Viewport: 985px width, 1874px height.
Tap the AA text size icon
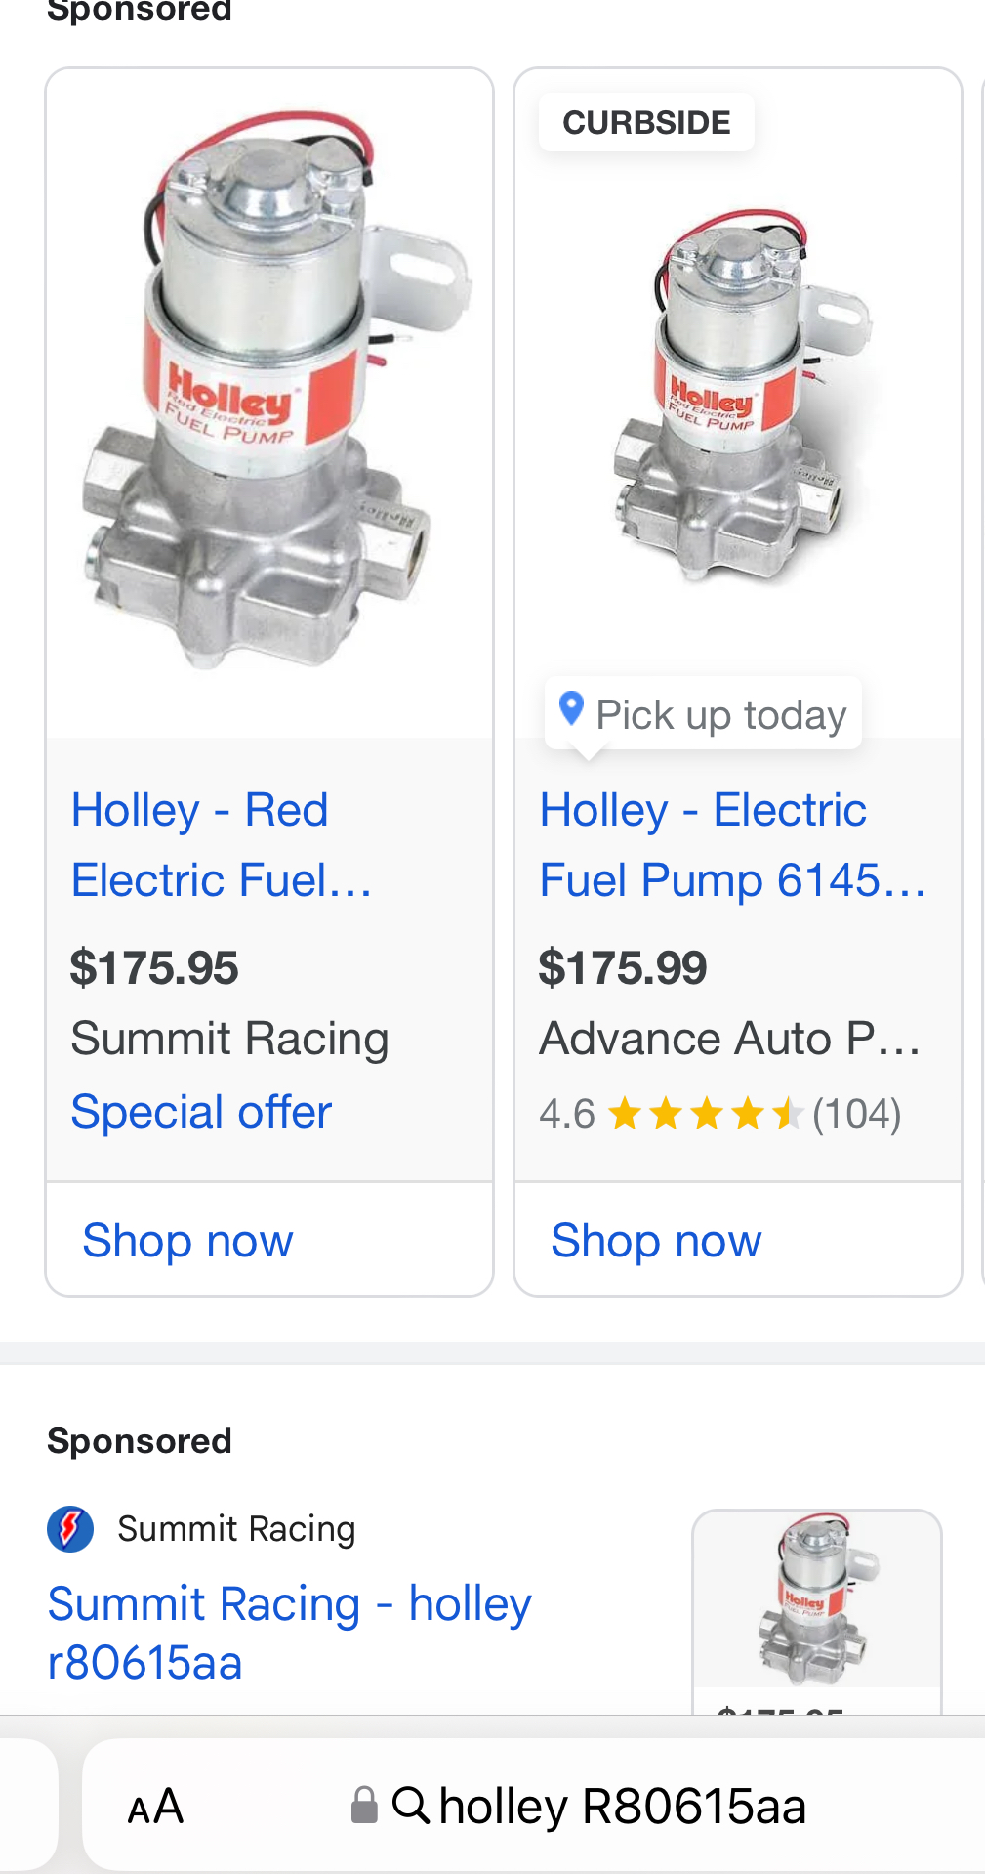click(x=155, y=1807)
